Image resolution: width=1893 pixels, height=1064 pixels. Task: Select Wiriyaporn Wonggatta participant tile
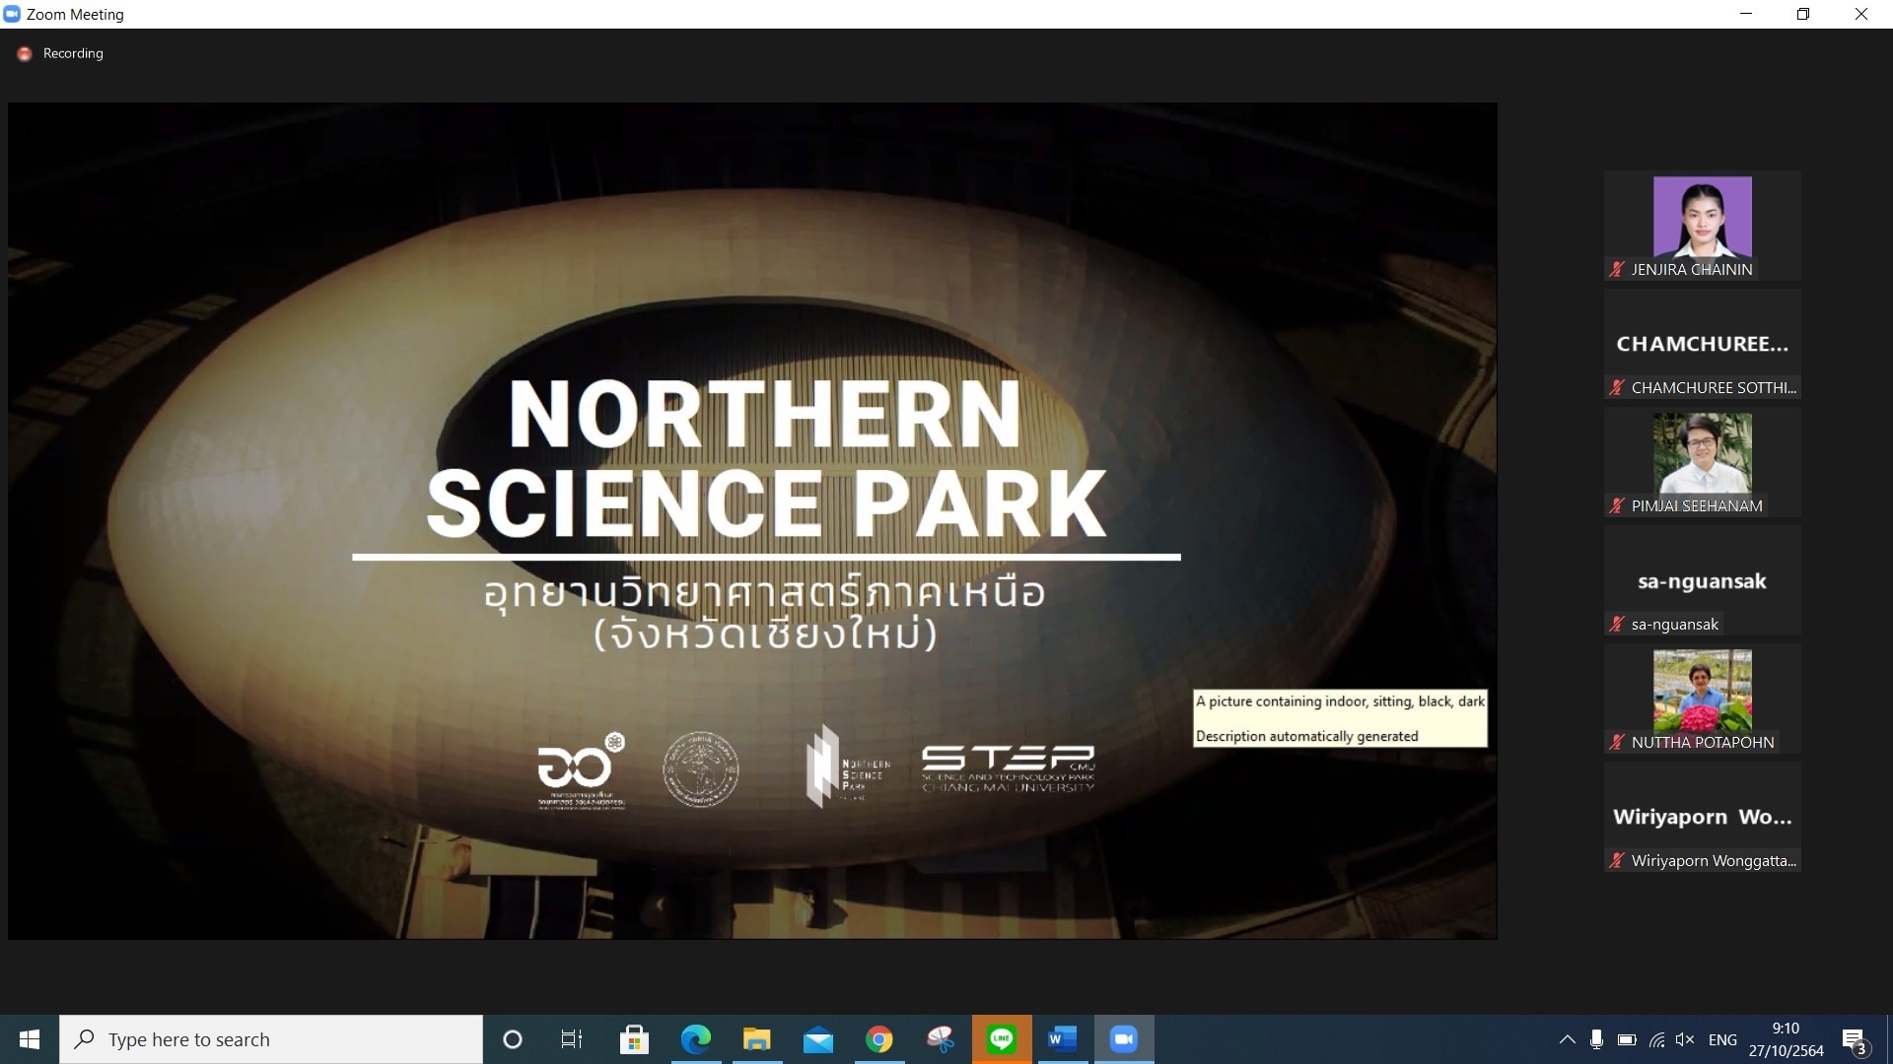tap(1703, 817)
